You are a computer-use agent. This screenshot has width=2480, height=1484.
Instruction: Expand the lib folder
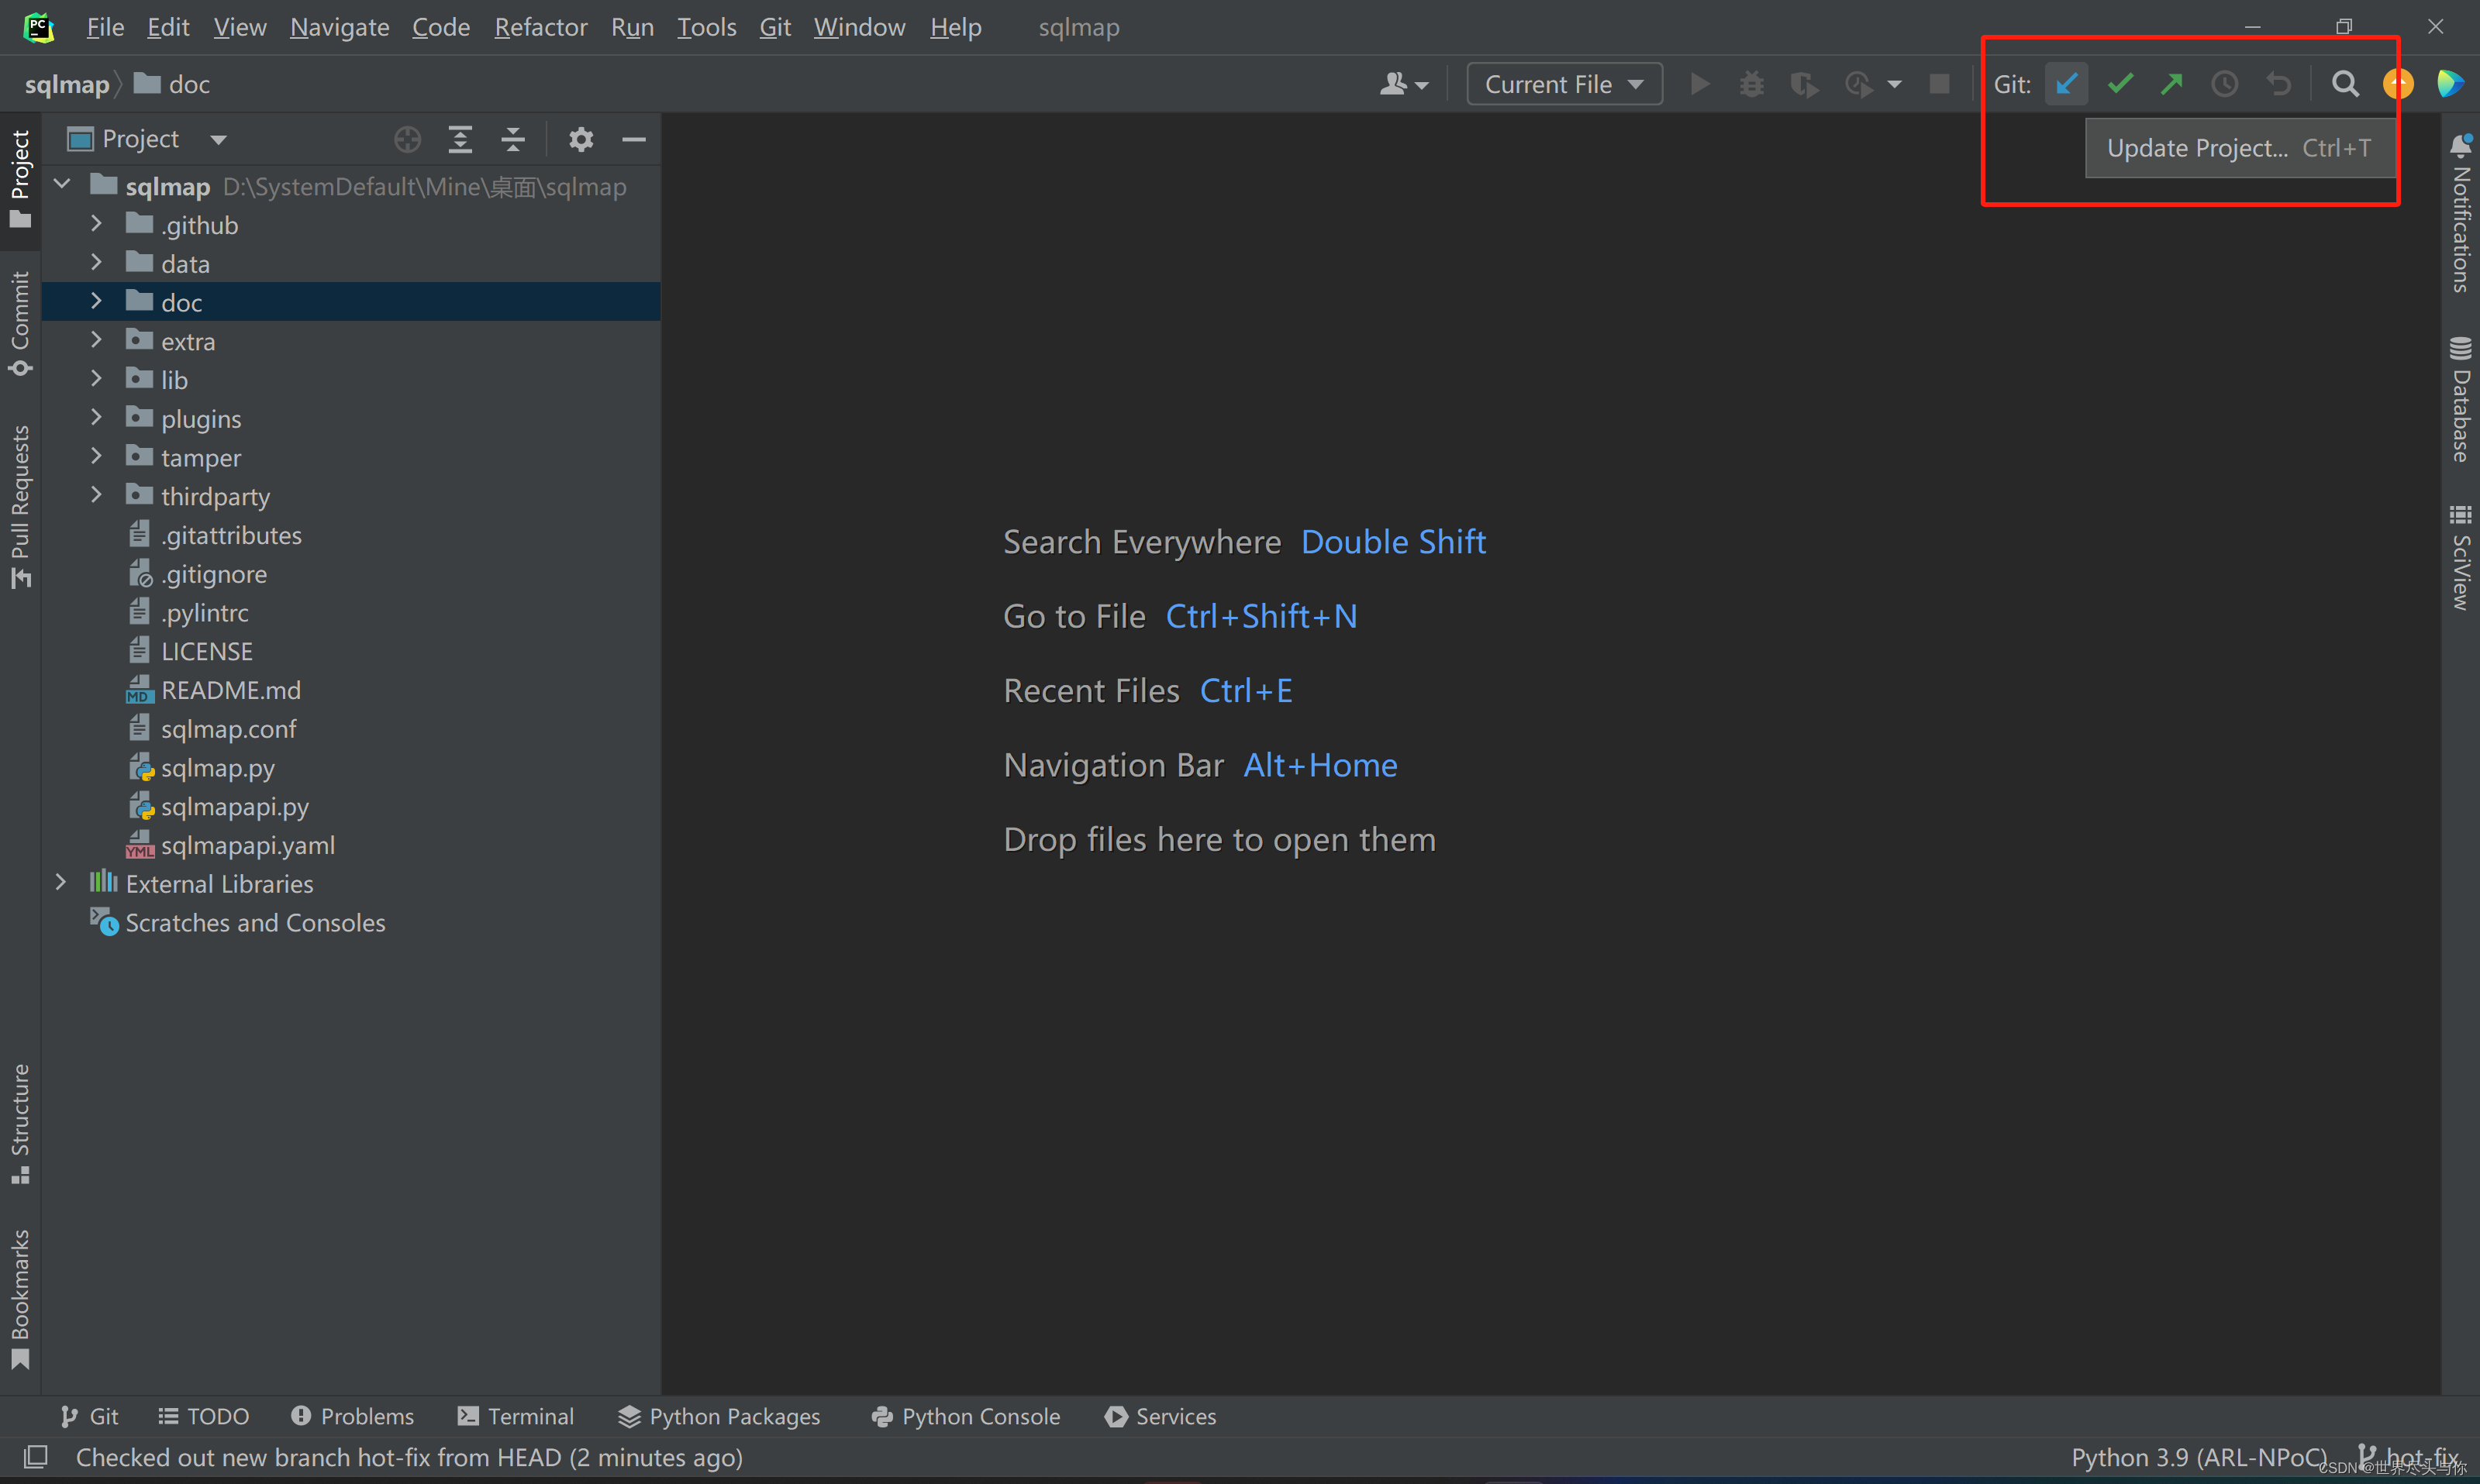[96, 379]
